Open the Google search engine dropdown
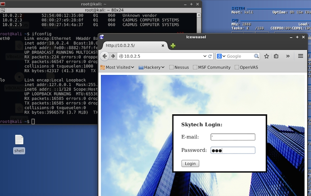Image resolution: width=311 pixels, height=196 pixels. pyautogui.click(x=221, y=56)
